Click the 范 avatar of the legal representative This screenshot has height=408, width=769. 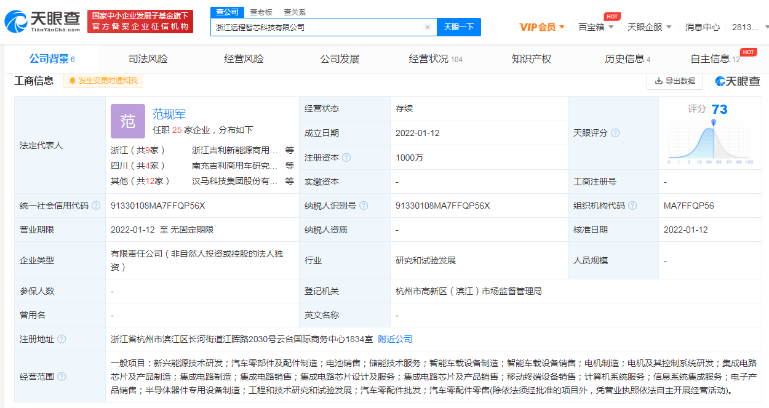pyautogui.click(x=128, y=121)
